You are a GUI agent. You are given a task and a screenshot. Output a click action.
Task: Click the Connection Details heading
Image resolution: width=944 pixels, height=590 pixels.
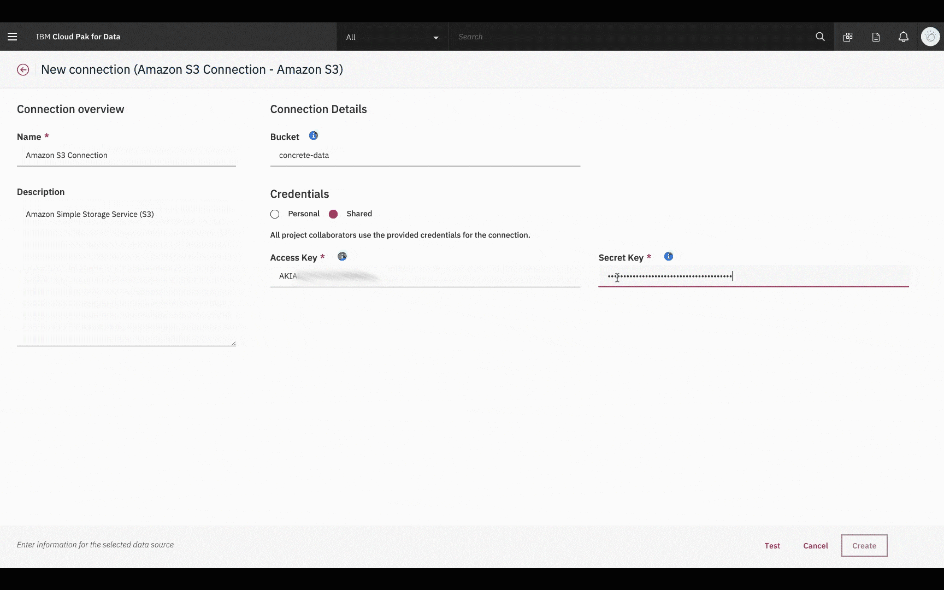tap(318, 109)
